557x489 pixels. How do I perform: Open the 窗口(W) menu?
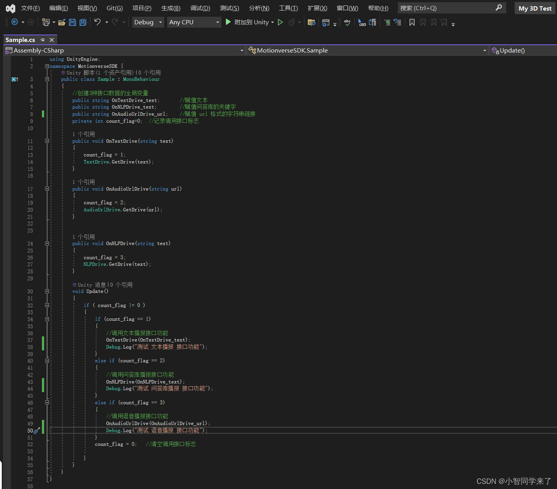click(347, 8)
